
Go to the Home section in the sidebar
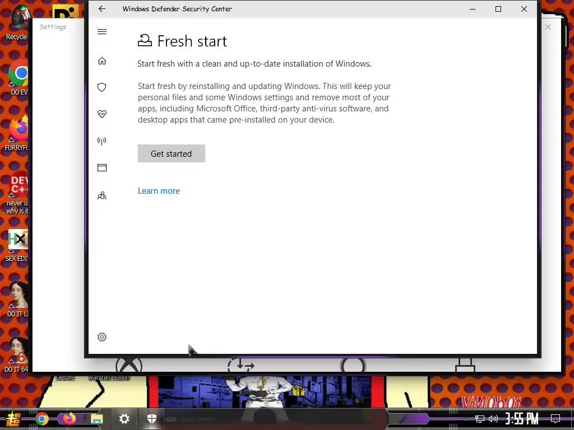(x=102, y=60)
